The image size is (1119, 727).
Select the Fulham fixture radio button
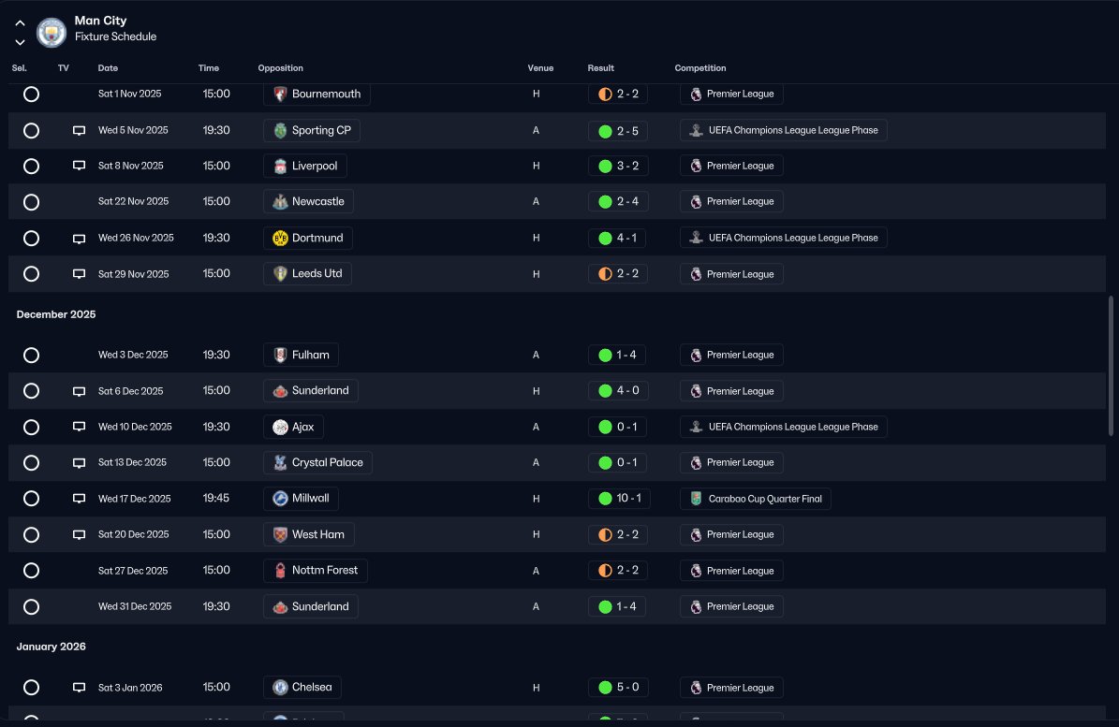tap(32, 355)
